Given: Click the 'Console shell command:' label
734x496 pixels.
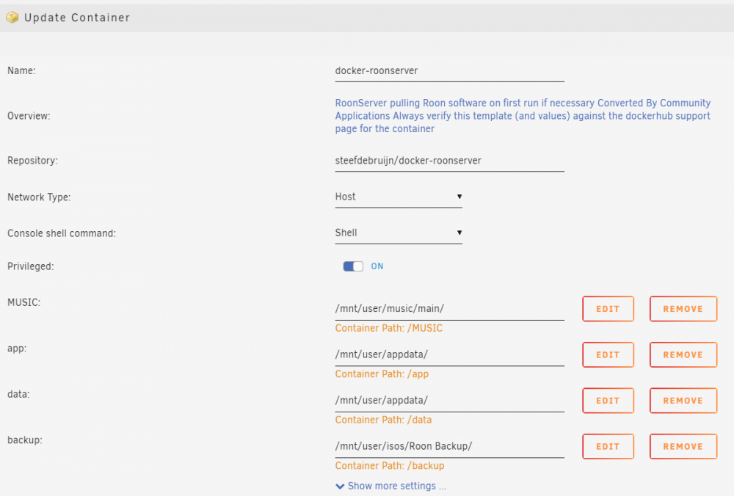Looking at the screenshot, I should pos(62,233).
